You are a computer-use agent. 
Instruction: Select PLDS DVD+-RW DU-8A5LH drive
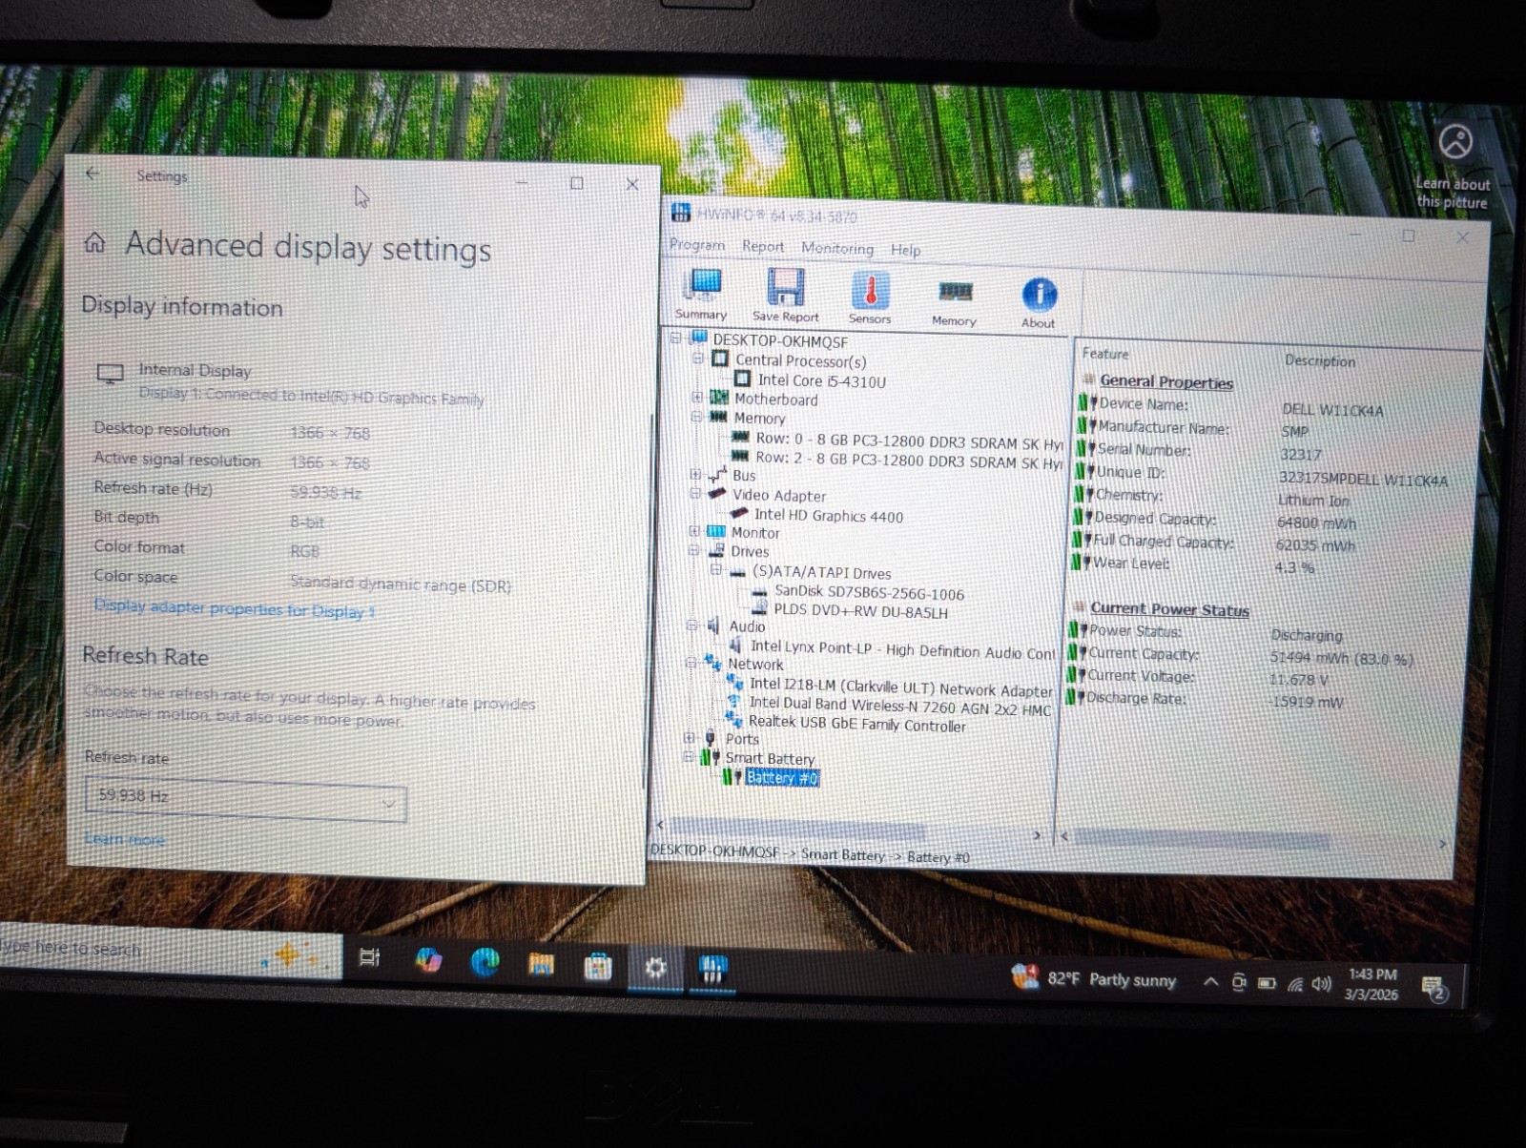tap(860, 611)
